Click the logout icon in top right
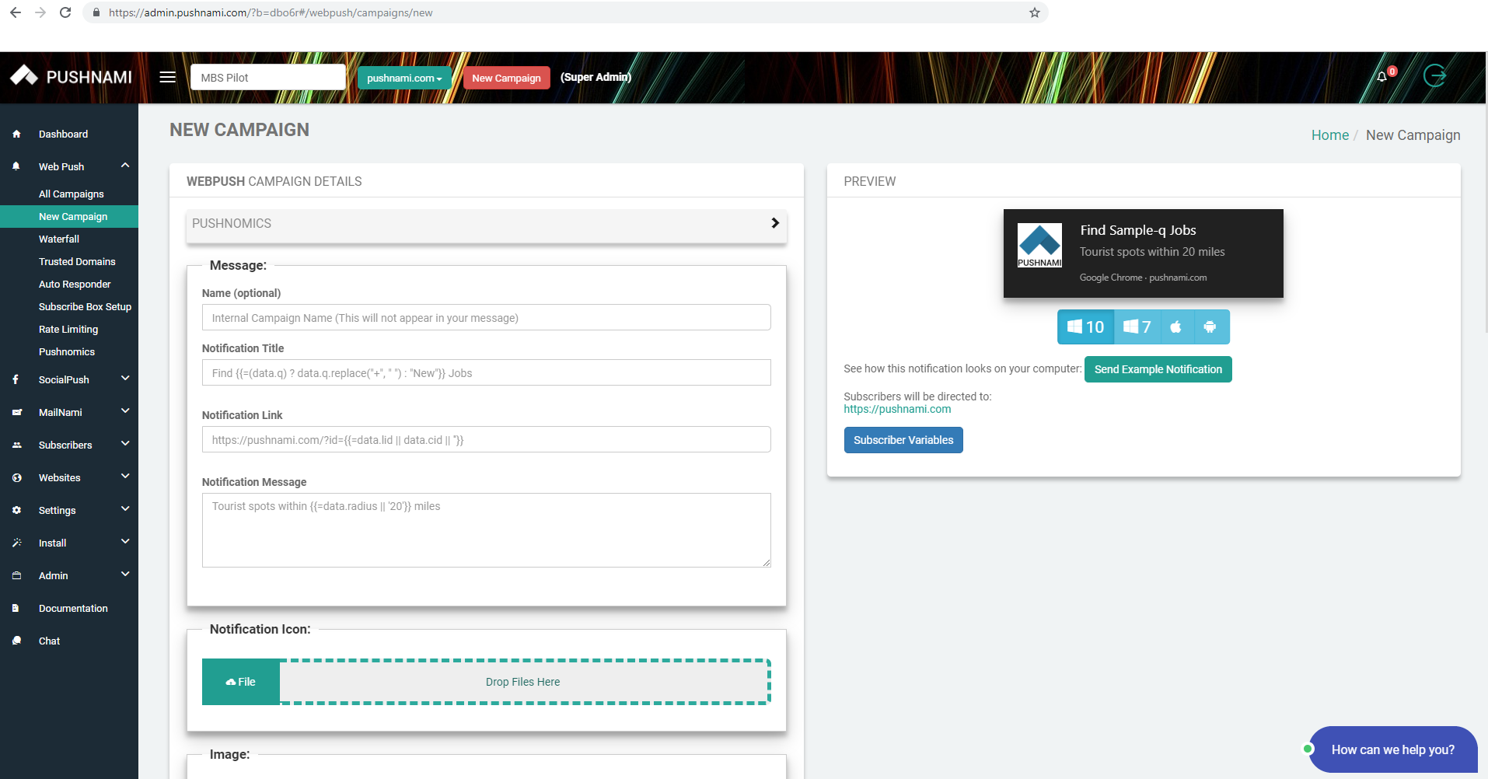This screenshot has width=1488, height=779. tap(1435, 75)
